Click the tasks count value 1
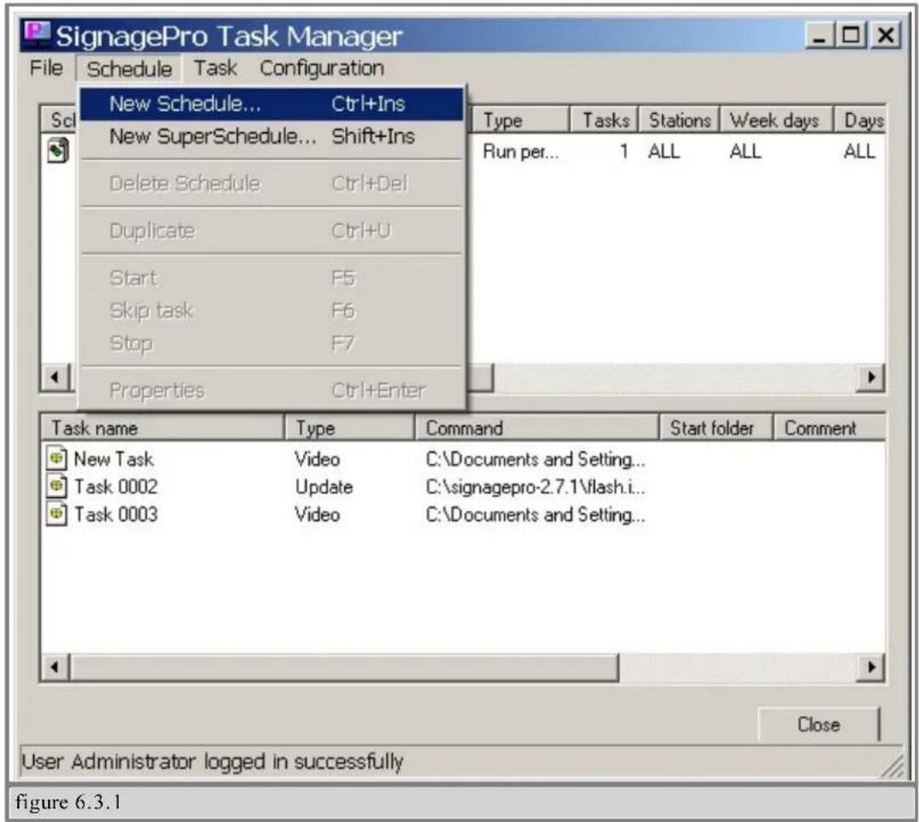 624,152
